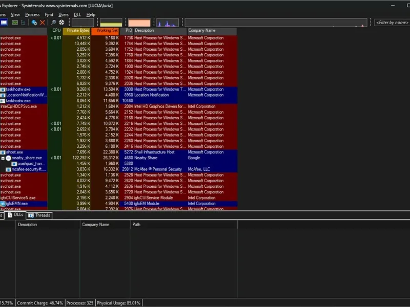Image resolution: width=410 pixels, height=307 pixels.
Task: Click the Threads tab icon
Action: coord(31,215)
